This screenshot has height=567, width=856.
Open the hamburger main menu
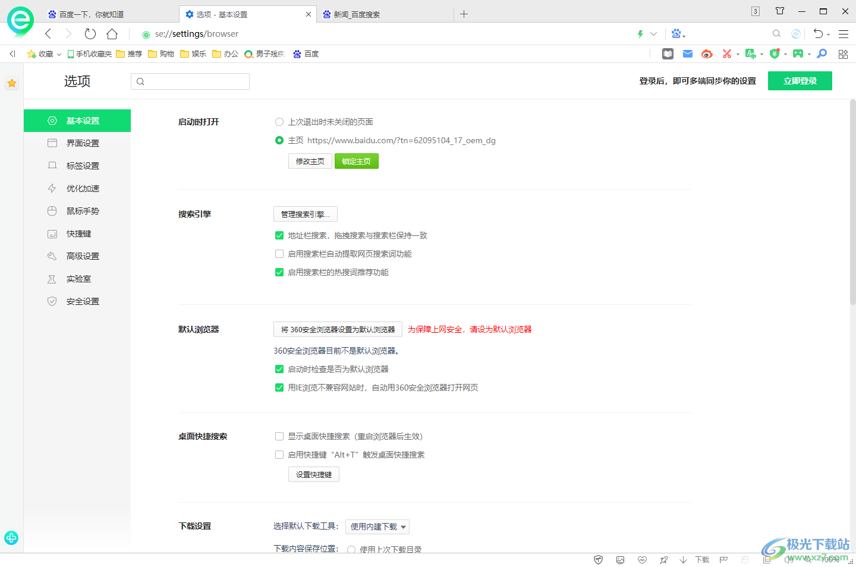coord(844,34)
